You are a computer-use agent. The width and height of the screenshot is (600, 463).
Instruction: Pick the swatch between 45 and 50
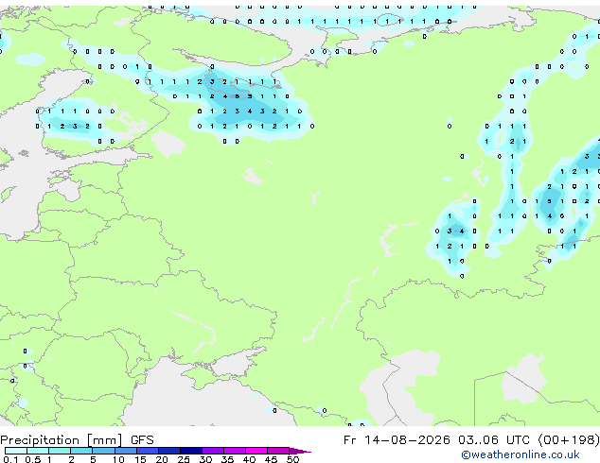[278, 451]
